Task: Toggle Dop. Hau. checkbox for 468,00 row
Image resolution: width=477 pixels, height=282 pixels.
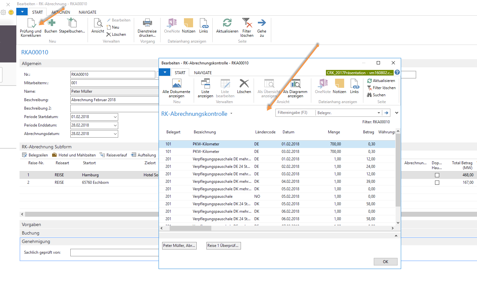Action: pyautogui.click(x=437, y=175)
